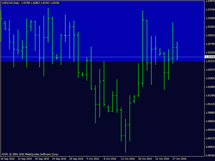
Task: Click the 1.00410 price axis label
Action: click(x=210, y=130)
